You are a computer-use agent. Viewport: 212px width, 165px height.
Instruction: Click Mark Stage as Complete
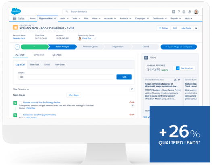pyautogui.click(x=179, y=47)
